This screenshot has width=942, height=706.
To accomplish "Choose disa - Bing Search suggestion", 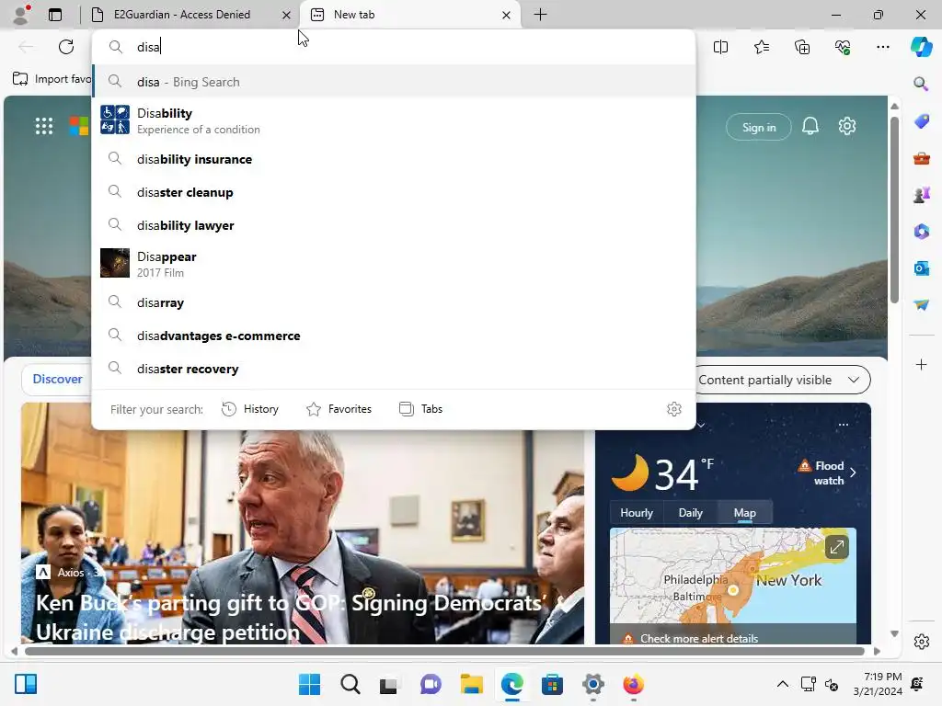I will 394,82.
